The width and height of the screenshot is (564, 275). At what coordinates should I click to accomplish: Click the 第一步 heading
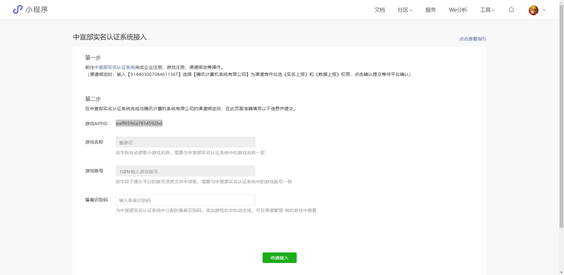click(93, 57)
